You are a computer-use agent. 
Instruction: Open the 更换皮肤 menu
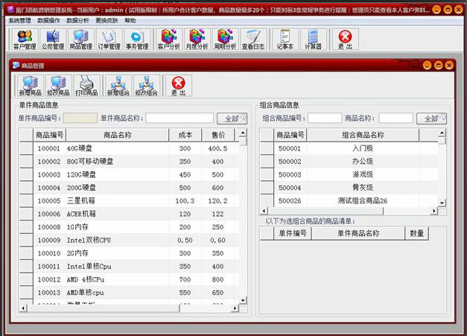click(107, 21)
